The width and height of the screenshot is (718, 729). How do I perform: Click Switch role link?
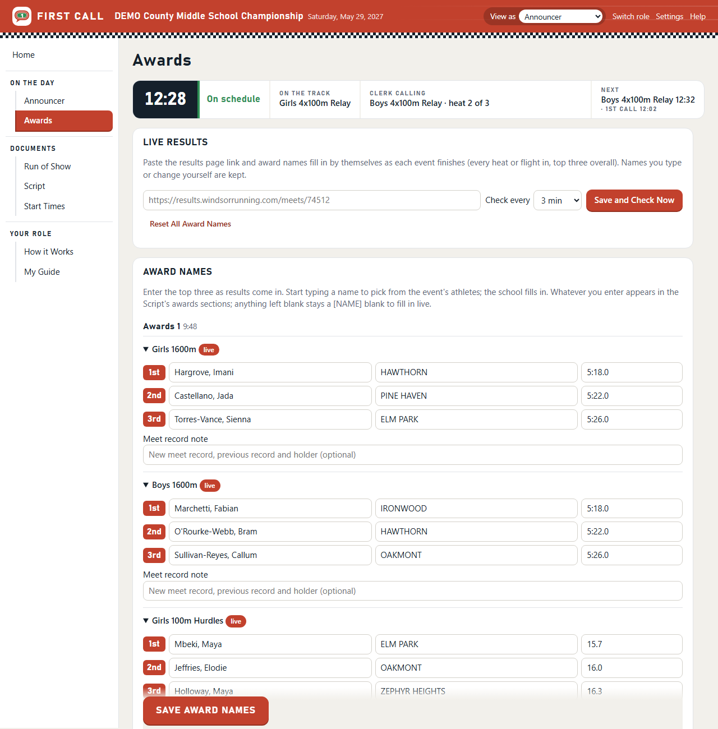point(630,16)
